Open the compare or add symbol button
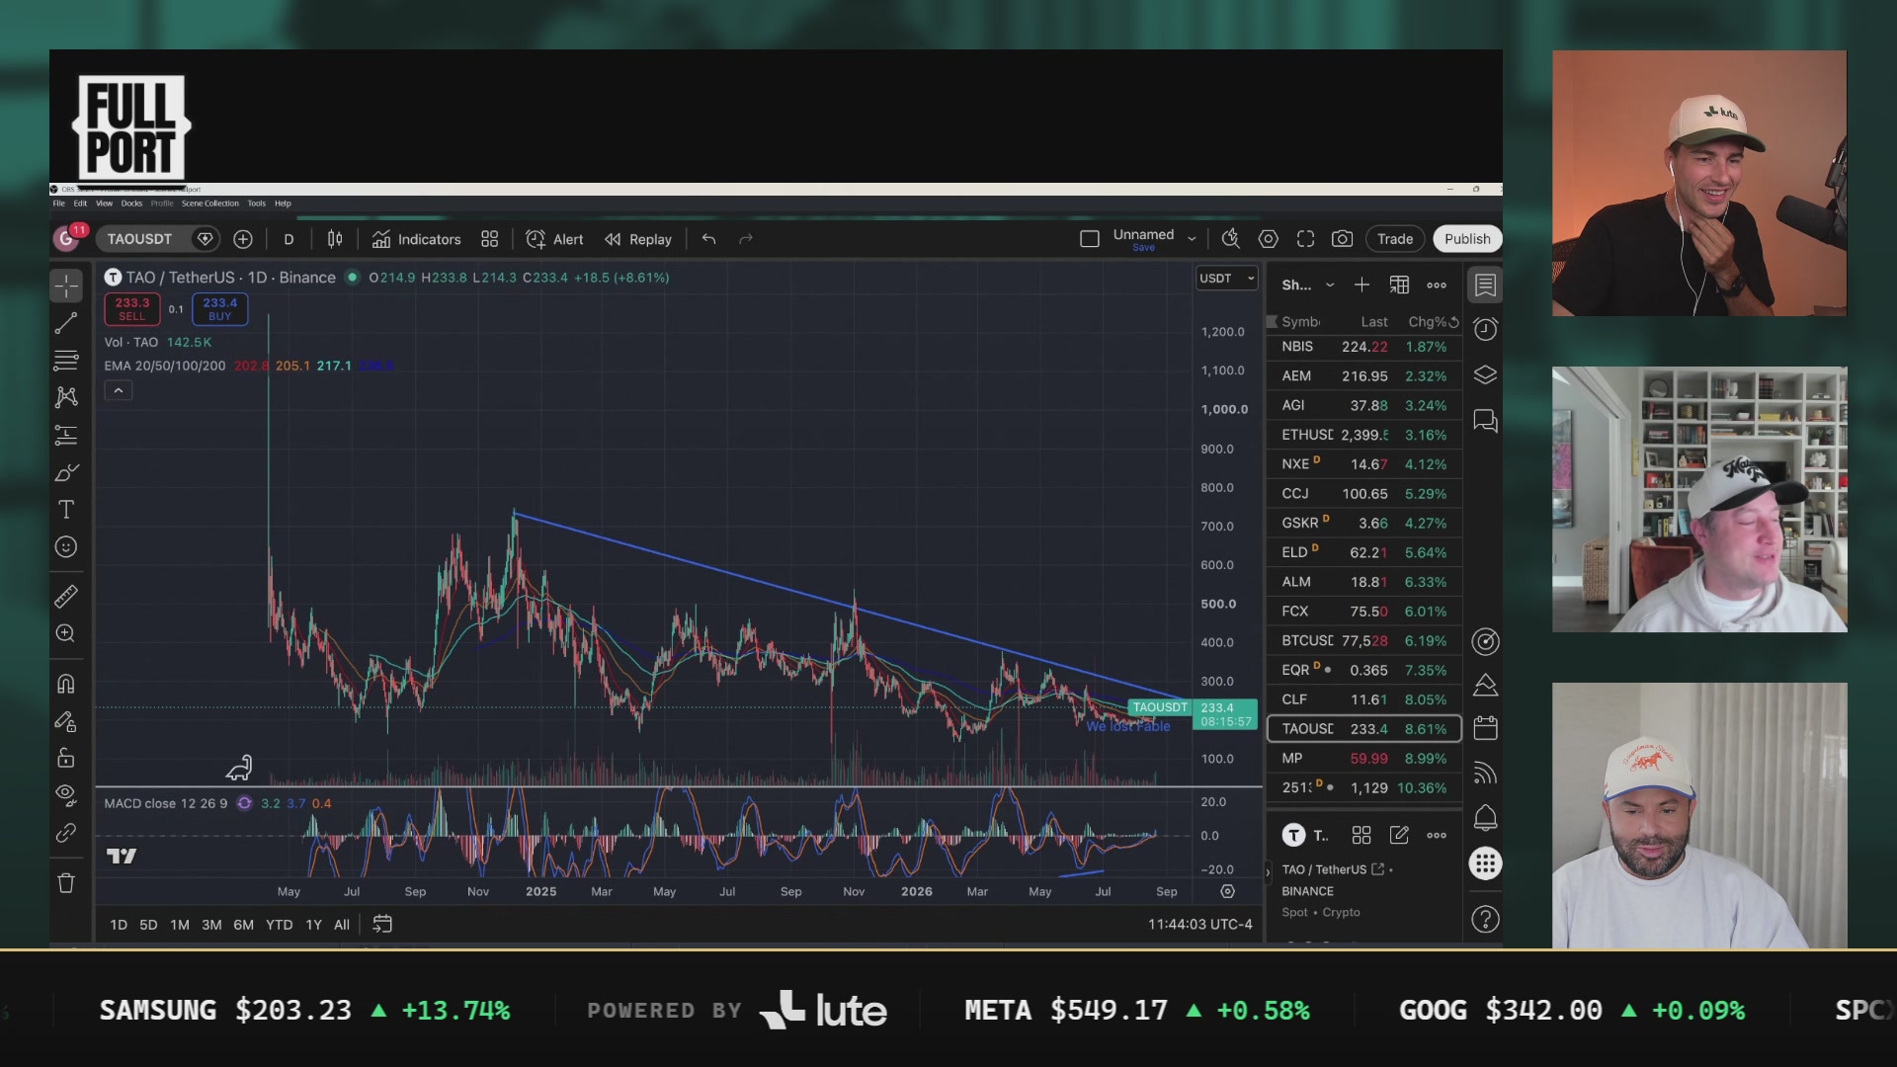1897x1067 pixels. [x=243, y=239]
